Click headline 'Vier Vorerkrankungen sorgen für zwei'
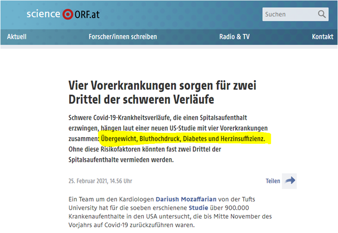Screen dimensions: 338x233 [x=162, y=85]
